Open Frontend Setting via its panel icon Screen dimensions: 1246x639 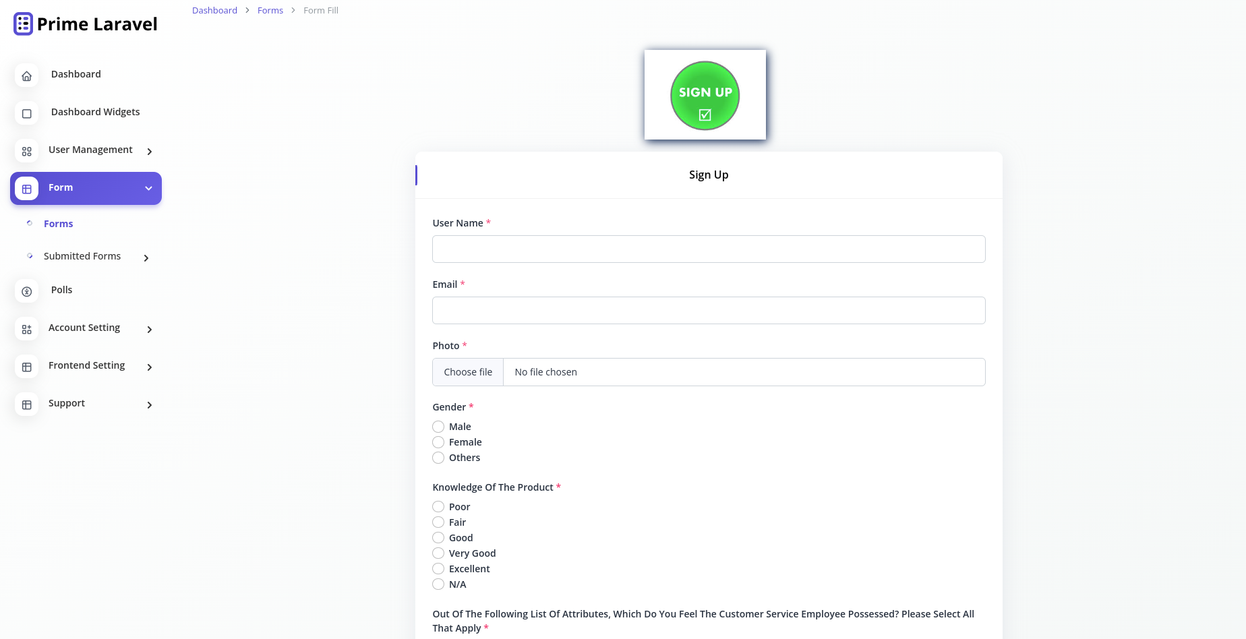tap(26, 367)
